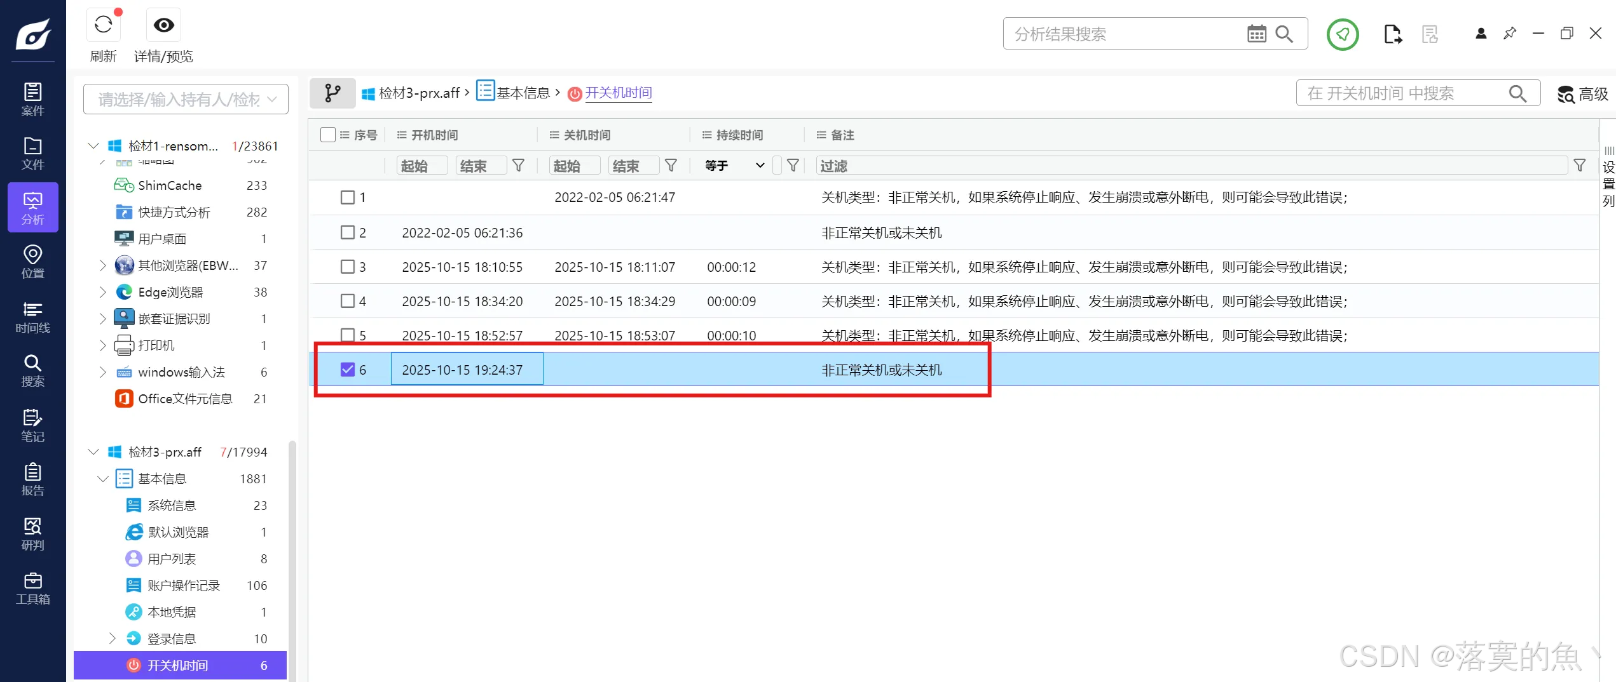Click the calendar icon in analysis search box
The height and width of the screenshot is (682, 1616).
pos(1257,34)
